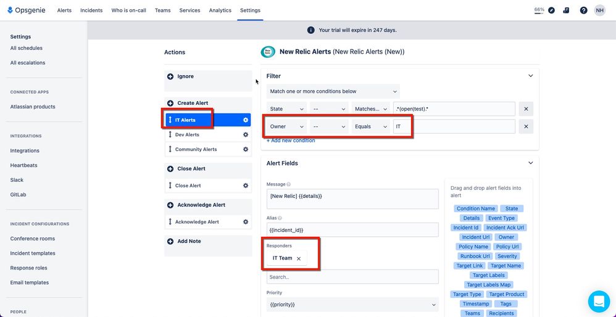
Task: Open Who is on-call tab
Action: 129,10
